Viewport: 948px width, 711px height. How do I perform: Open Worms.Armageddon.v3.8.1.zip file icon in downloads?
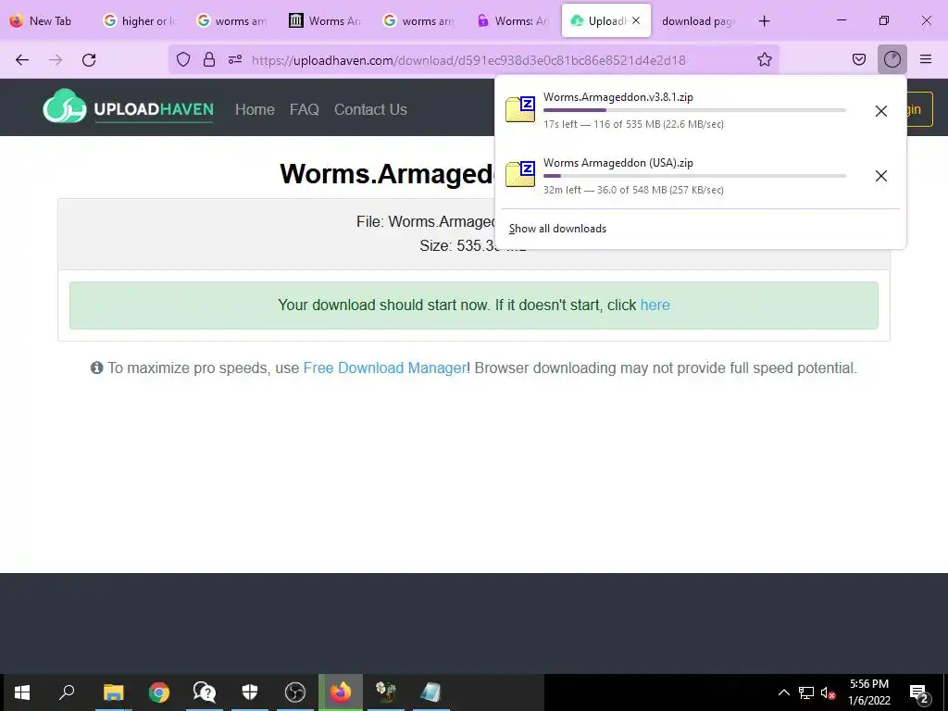click(x=520, y=109)
